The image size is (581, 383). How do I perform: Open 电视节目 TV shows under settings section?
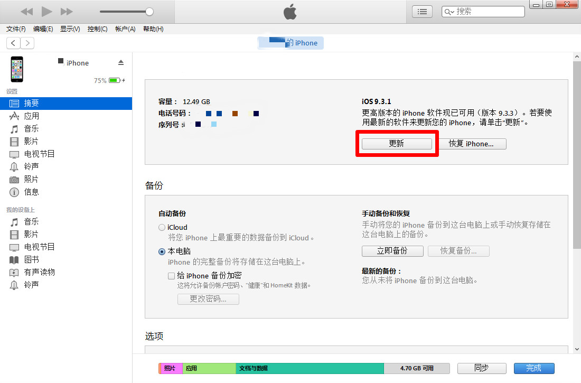tap(66, 154)
